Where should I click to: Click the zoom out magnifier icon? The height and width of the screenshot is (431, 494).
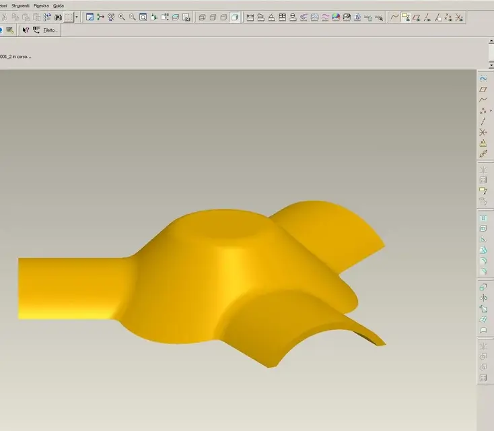pos(133,18)
